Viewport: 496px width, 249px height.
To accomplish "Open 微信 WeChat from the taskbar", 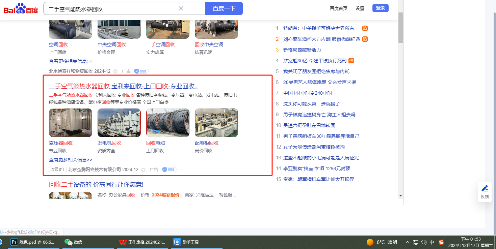I will pos(73,242).
